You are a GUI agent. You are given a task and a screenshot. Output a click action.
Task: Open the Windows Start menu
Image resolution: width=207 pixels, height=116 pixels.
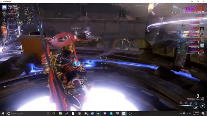click(x=3, y=113)
